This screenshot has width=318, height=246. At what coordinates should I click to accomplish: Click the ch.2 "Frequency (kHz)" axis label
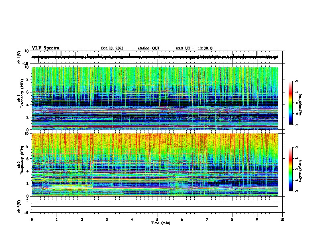click(x=22, y=160)
